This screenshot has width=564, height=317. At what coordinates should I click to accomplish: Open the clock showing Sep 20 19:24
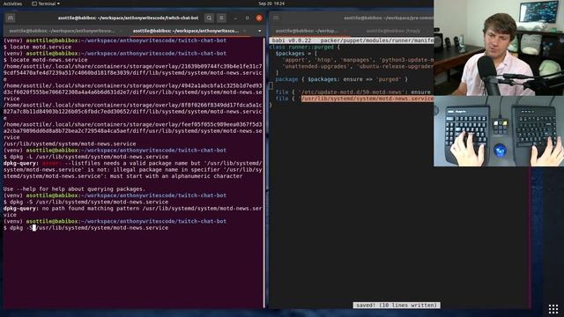271,4
